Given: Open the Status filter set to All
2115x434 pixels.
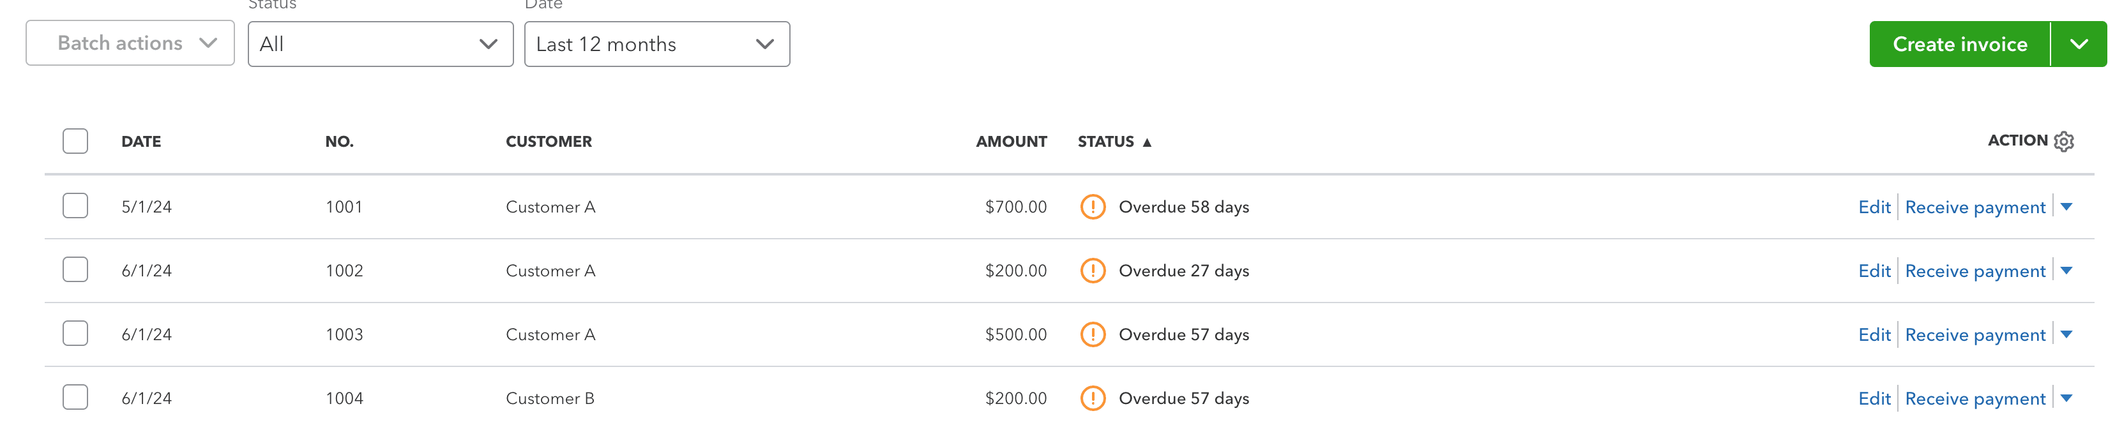Looking at the screenshot, I should pos(380,43).
